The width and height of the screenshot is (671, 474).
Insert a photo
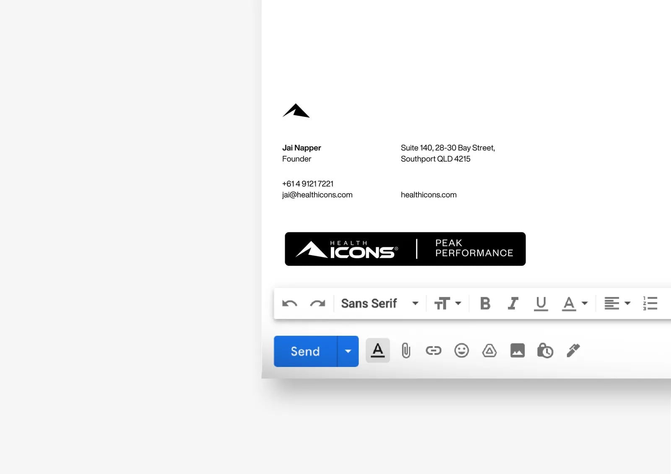(518, 350)
